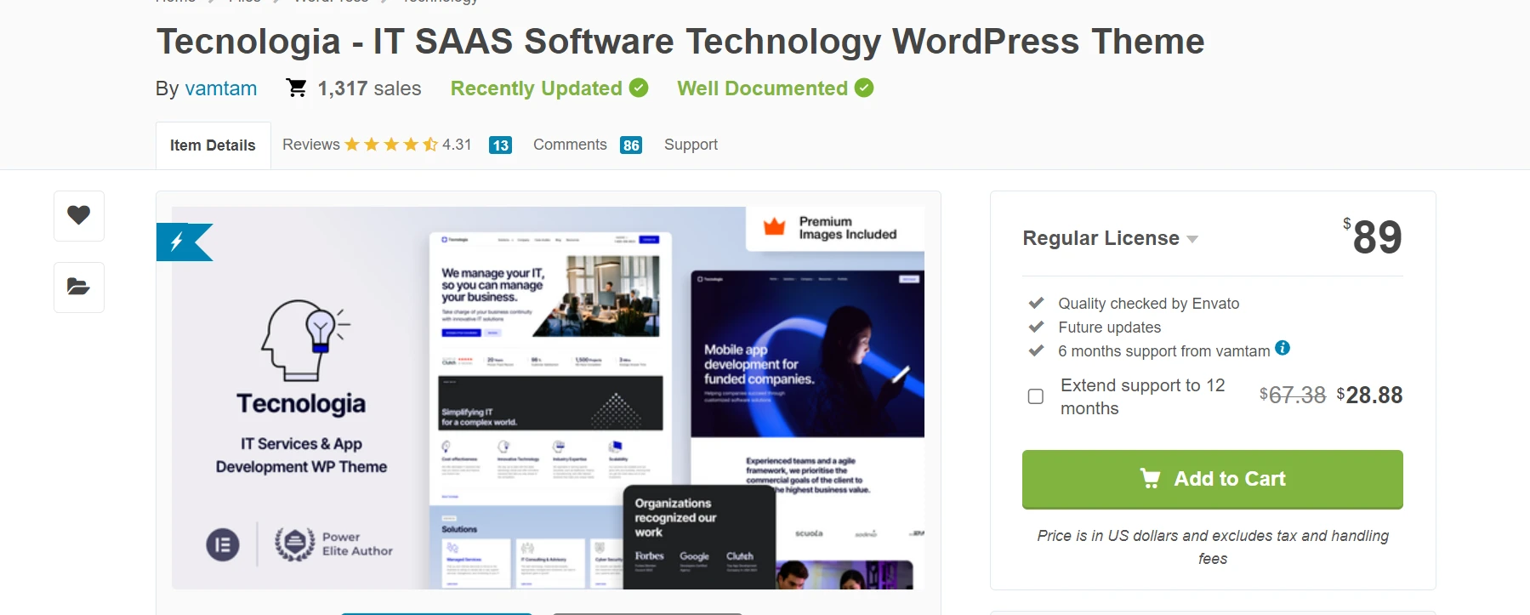Image resolution: width=1530 pixels, height=615 pixels.
Task: Click the Recently Updated green checkmark
Action: pos(639,88)
